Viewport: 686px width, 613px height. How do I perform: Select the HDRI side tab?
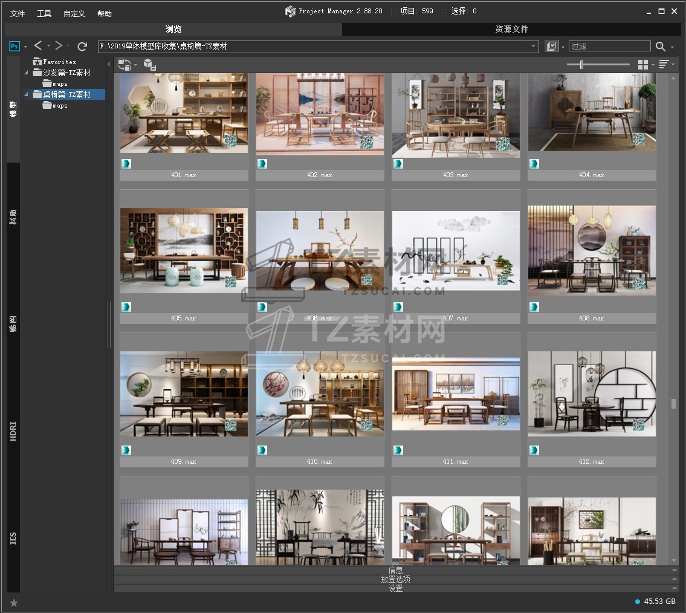(13, 431)
